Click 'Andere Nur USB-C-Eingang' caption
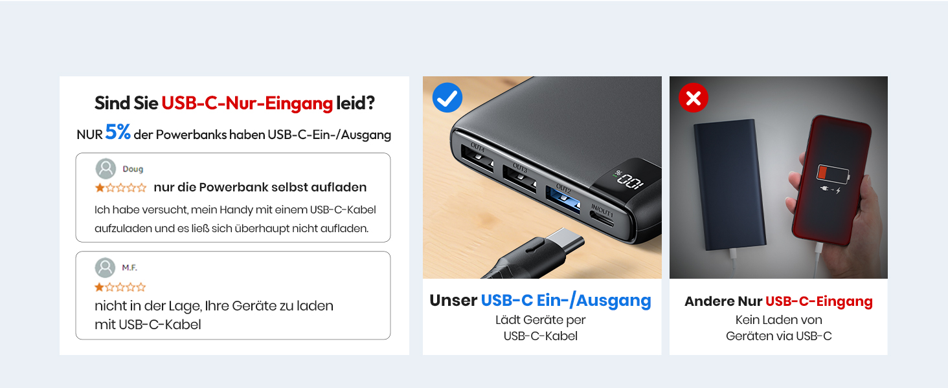 coord(778,301)
